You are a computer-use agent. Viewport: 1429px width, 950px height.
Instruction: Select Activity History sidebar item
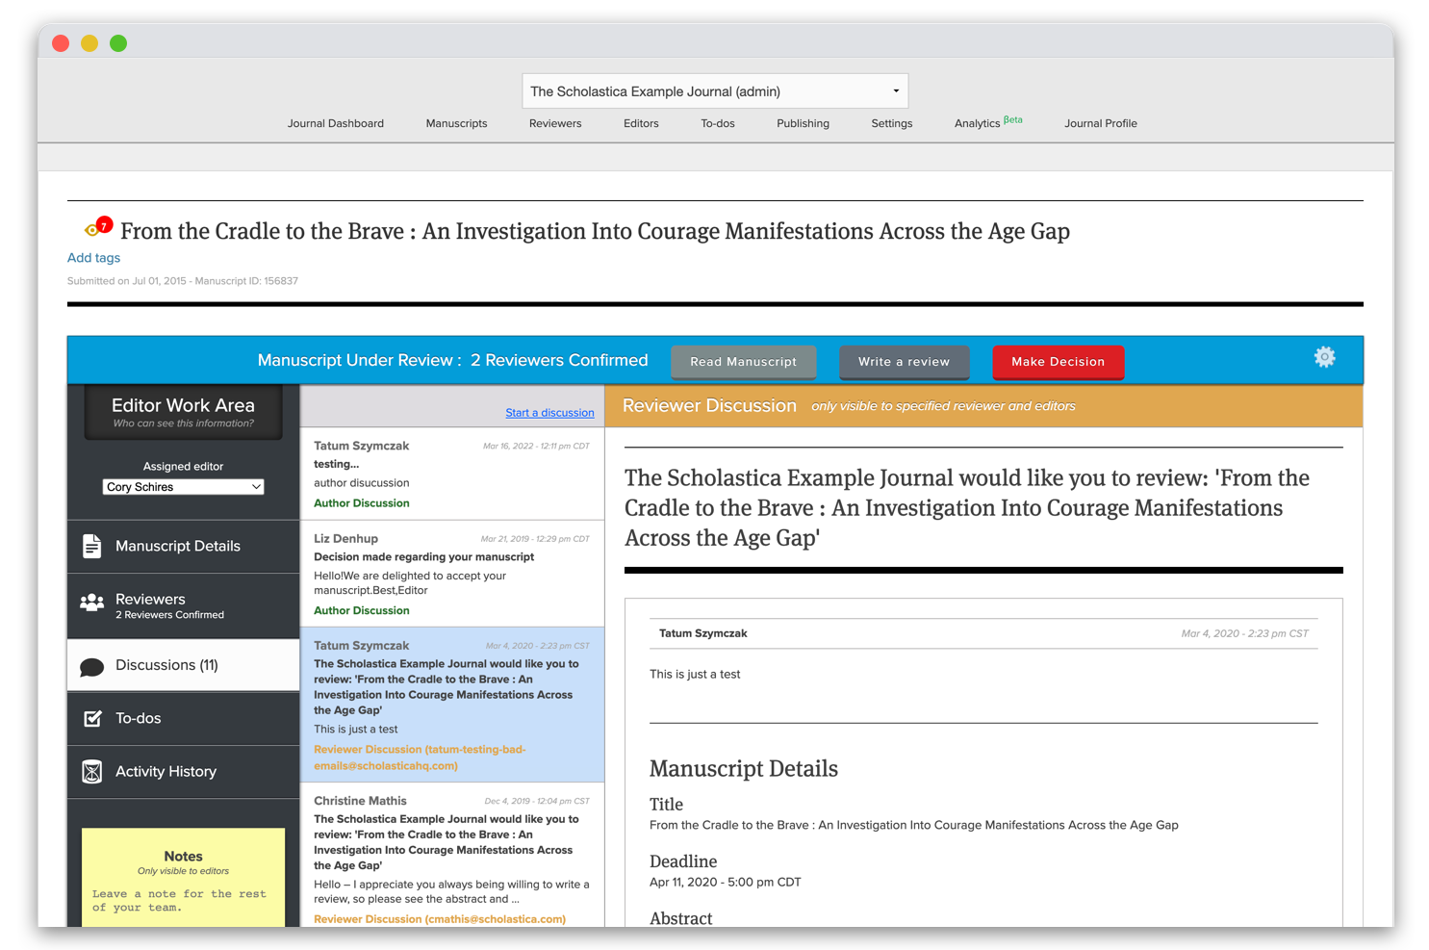183,772
